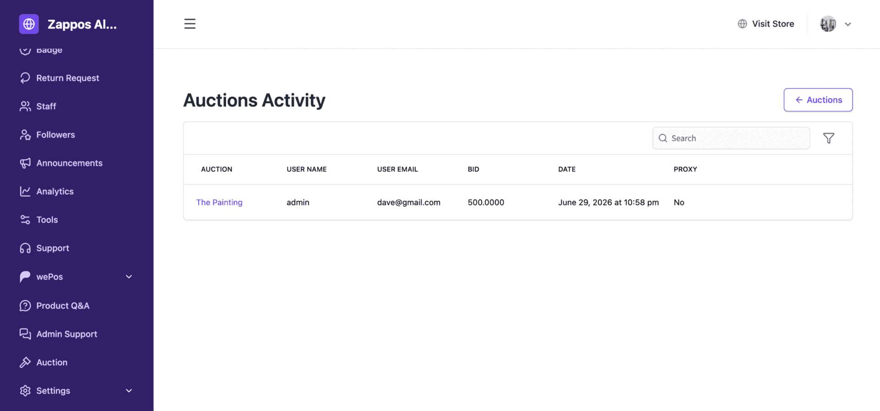This screenshot has height=411, width=880.
Task: Click the Followers star-person icon
Action: point(25,135)
